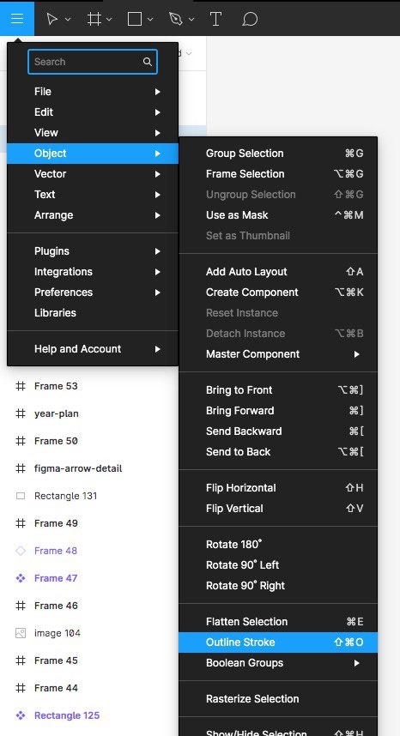The image size is (400, 736).
Task: Select the Frame tool icon
Action: pyautogui.click(x=94, y=19)
